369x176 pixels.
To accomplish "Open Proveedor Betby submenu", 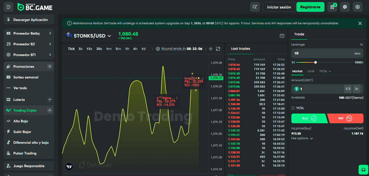I will point(29,34).
